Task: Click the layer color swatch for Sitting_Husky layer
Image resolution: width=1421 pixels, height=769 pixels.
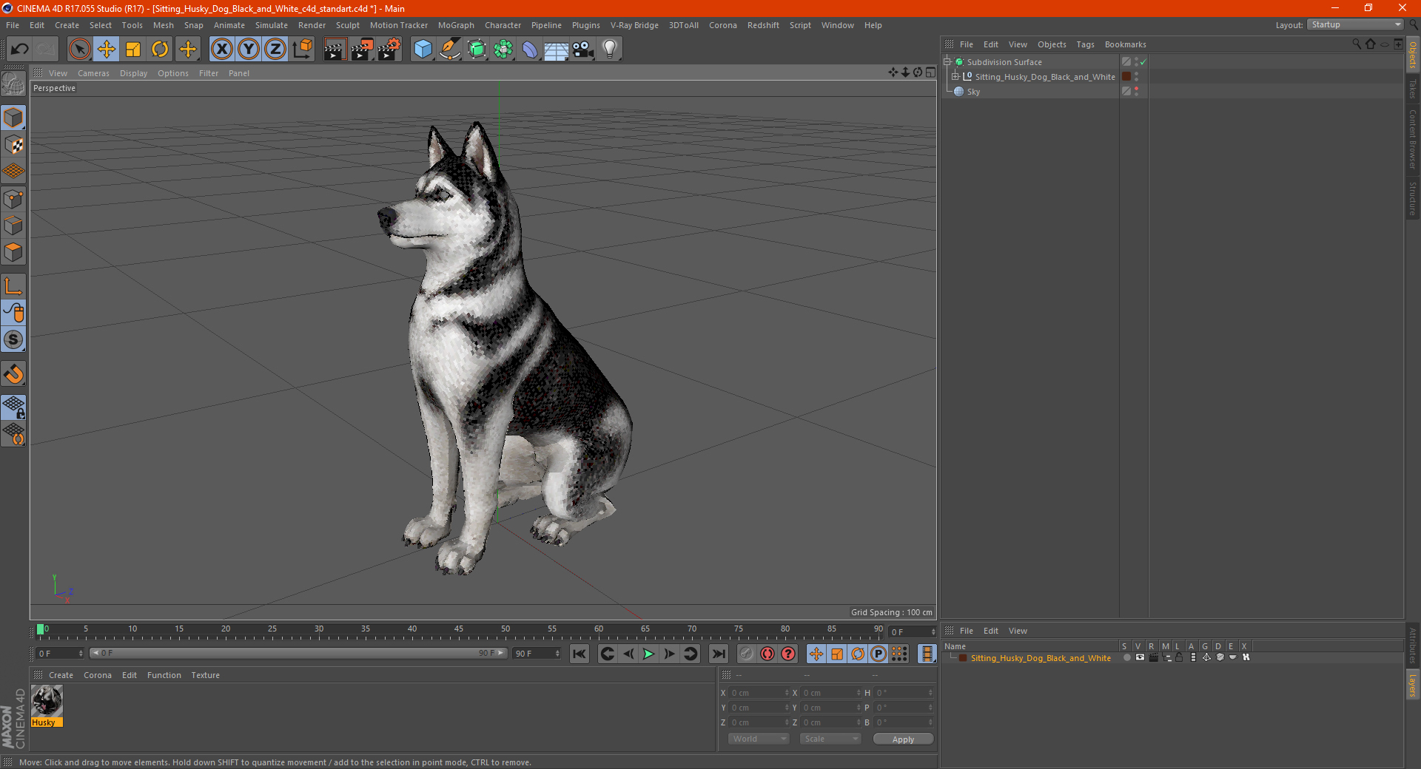Action: (x=963, y=658)
